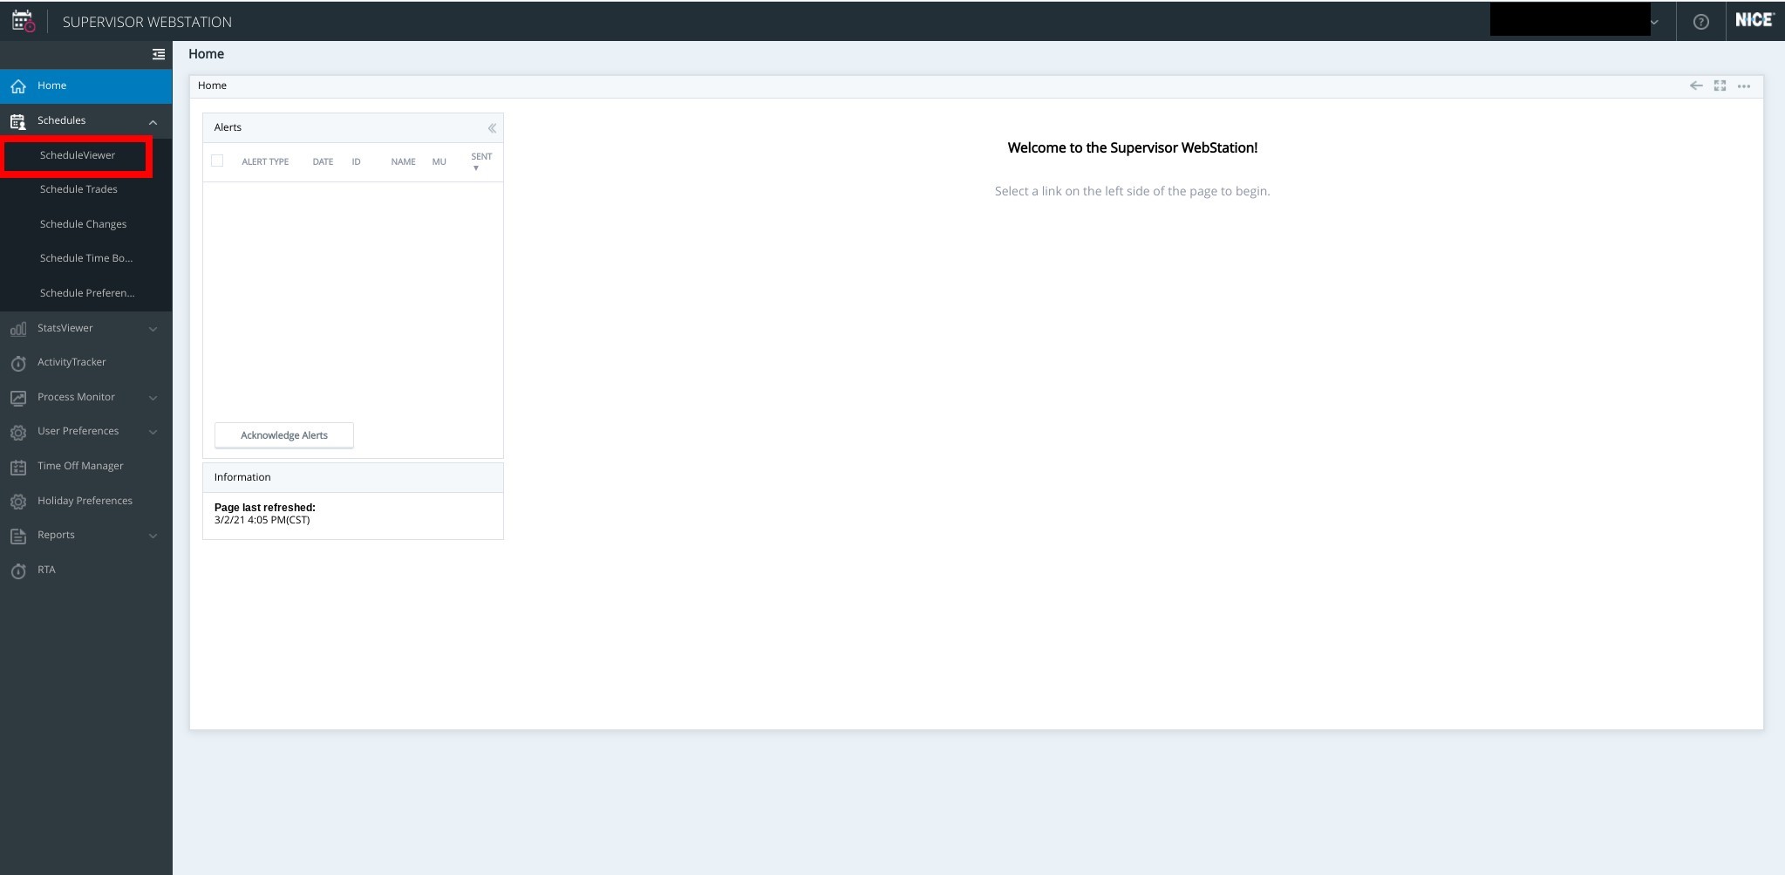Open Schedule Trades in the sidebar

pos(78,189)
